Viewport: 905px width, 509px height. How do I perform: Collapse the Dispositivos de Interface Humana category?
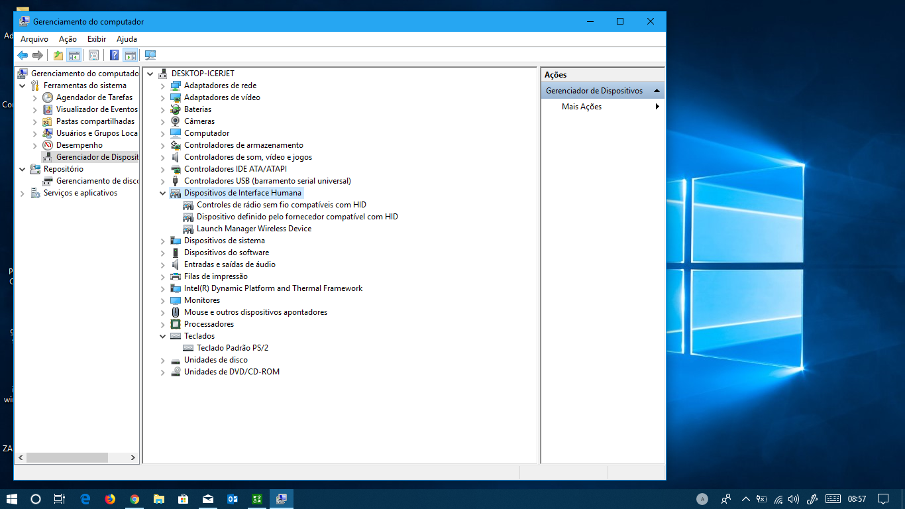pyautogui.click(x=163, y=192)
